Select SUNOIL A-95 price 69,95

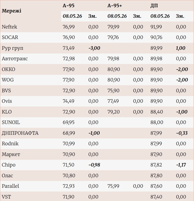point(68,122)
